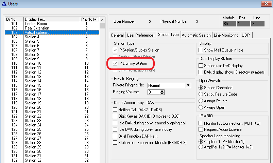Select the Station 12 row
The height and width of the screenshot is (163, 273).
(x=52, y=72)
